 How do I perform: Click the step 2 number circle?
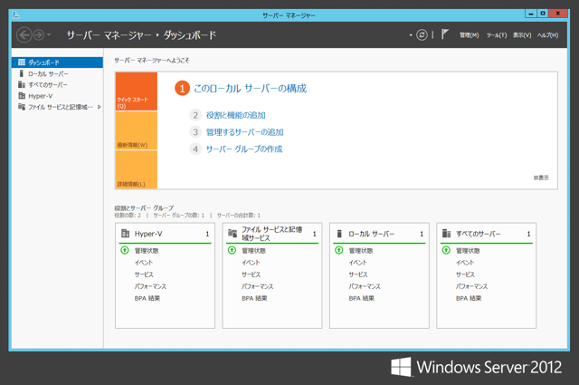(x=195, y=115)
